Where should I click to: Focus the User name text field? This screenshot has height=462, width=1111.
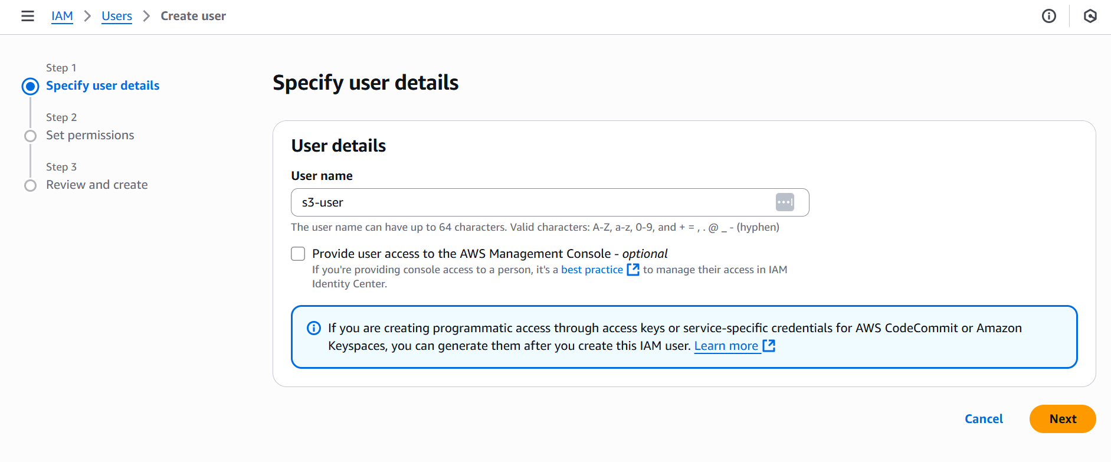531,202
